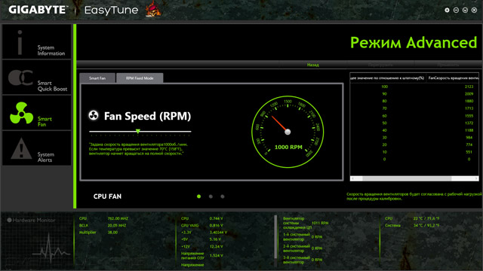Select the third fan page dot
Screen dimensions: 483x271
223,196
